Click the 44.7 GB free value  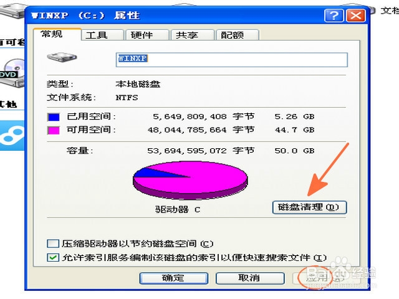point(294,130)
